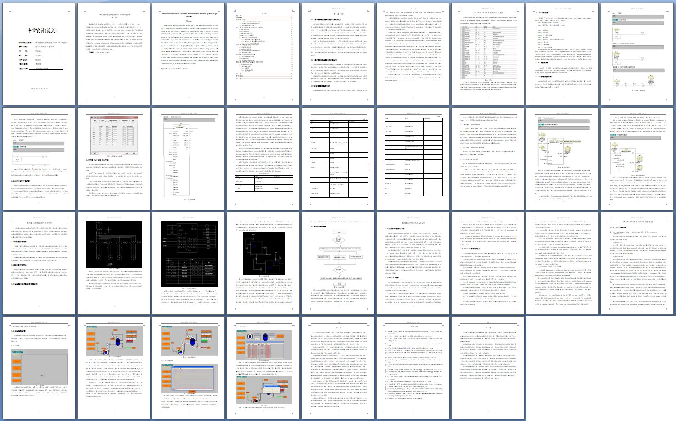
Task: Open the table of contents page with red dotted lines
Action: 263,54
